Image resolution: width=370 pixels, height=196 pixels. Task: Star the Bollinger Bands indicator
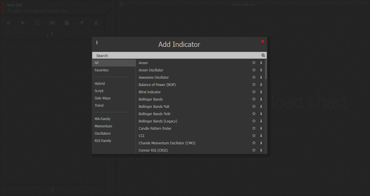254,99
